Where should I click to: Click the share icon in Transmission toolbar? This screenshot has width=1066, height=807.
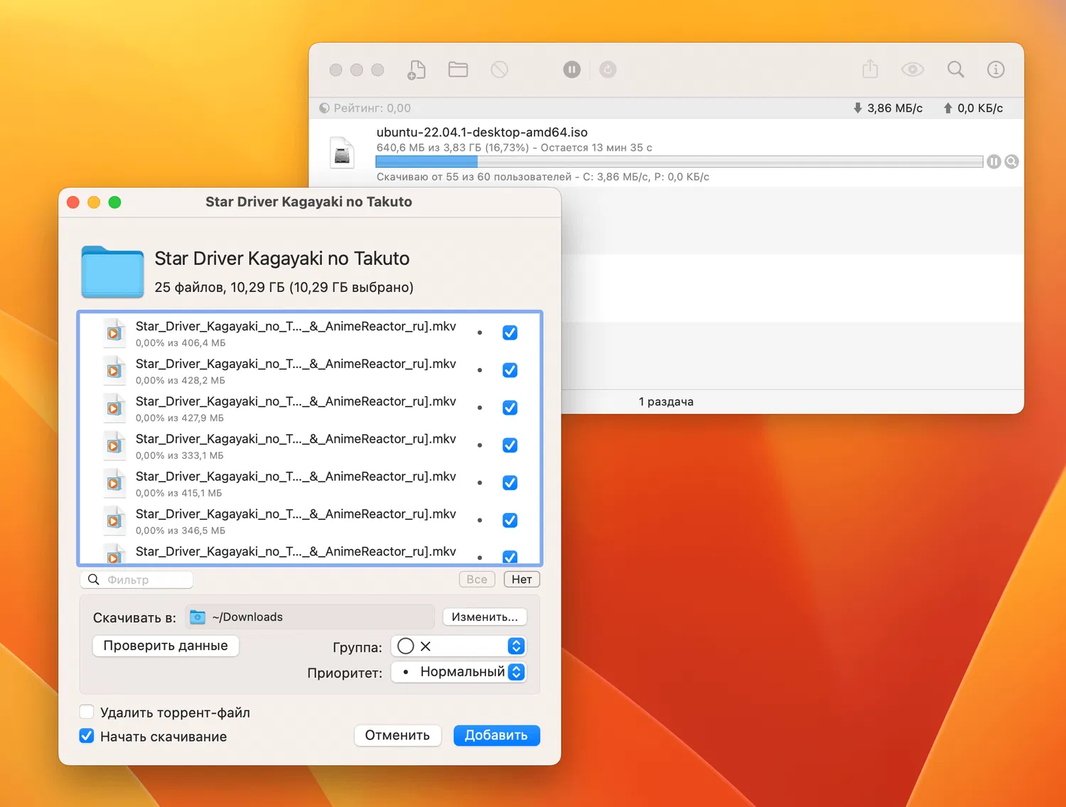871,69
